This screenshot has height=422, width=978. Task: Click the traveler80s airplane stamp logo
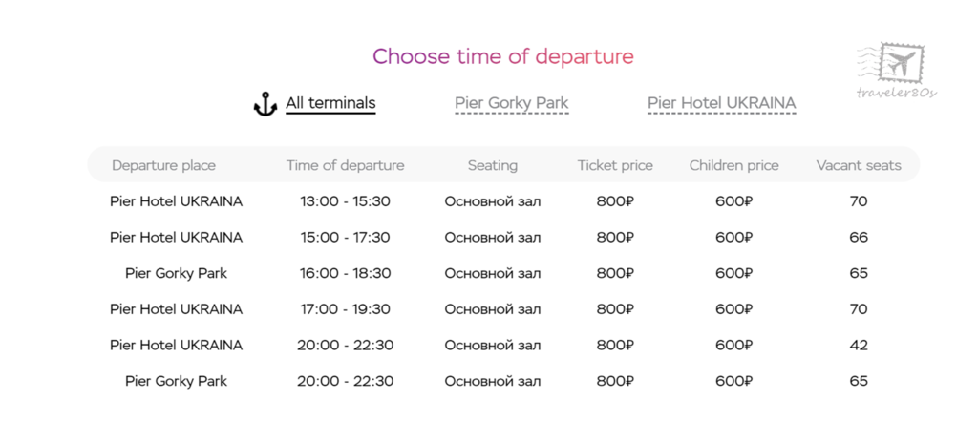(x=897, y=70)
